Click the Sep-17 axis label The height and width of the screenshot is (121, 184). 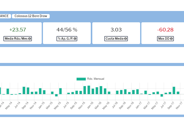(171, 105)
